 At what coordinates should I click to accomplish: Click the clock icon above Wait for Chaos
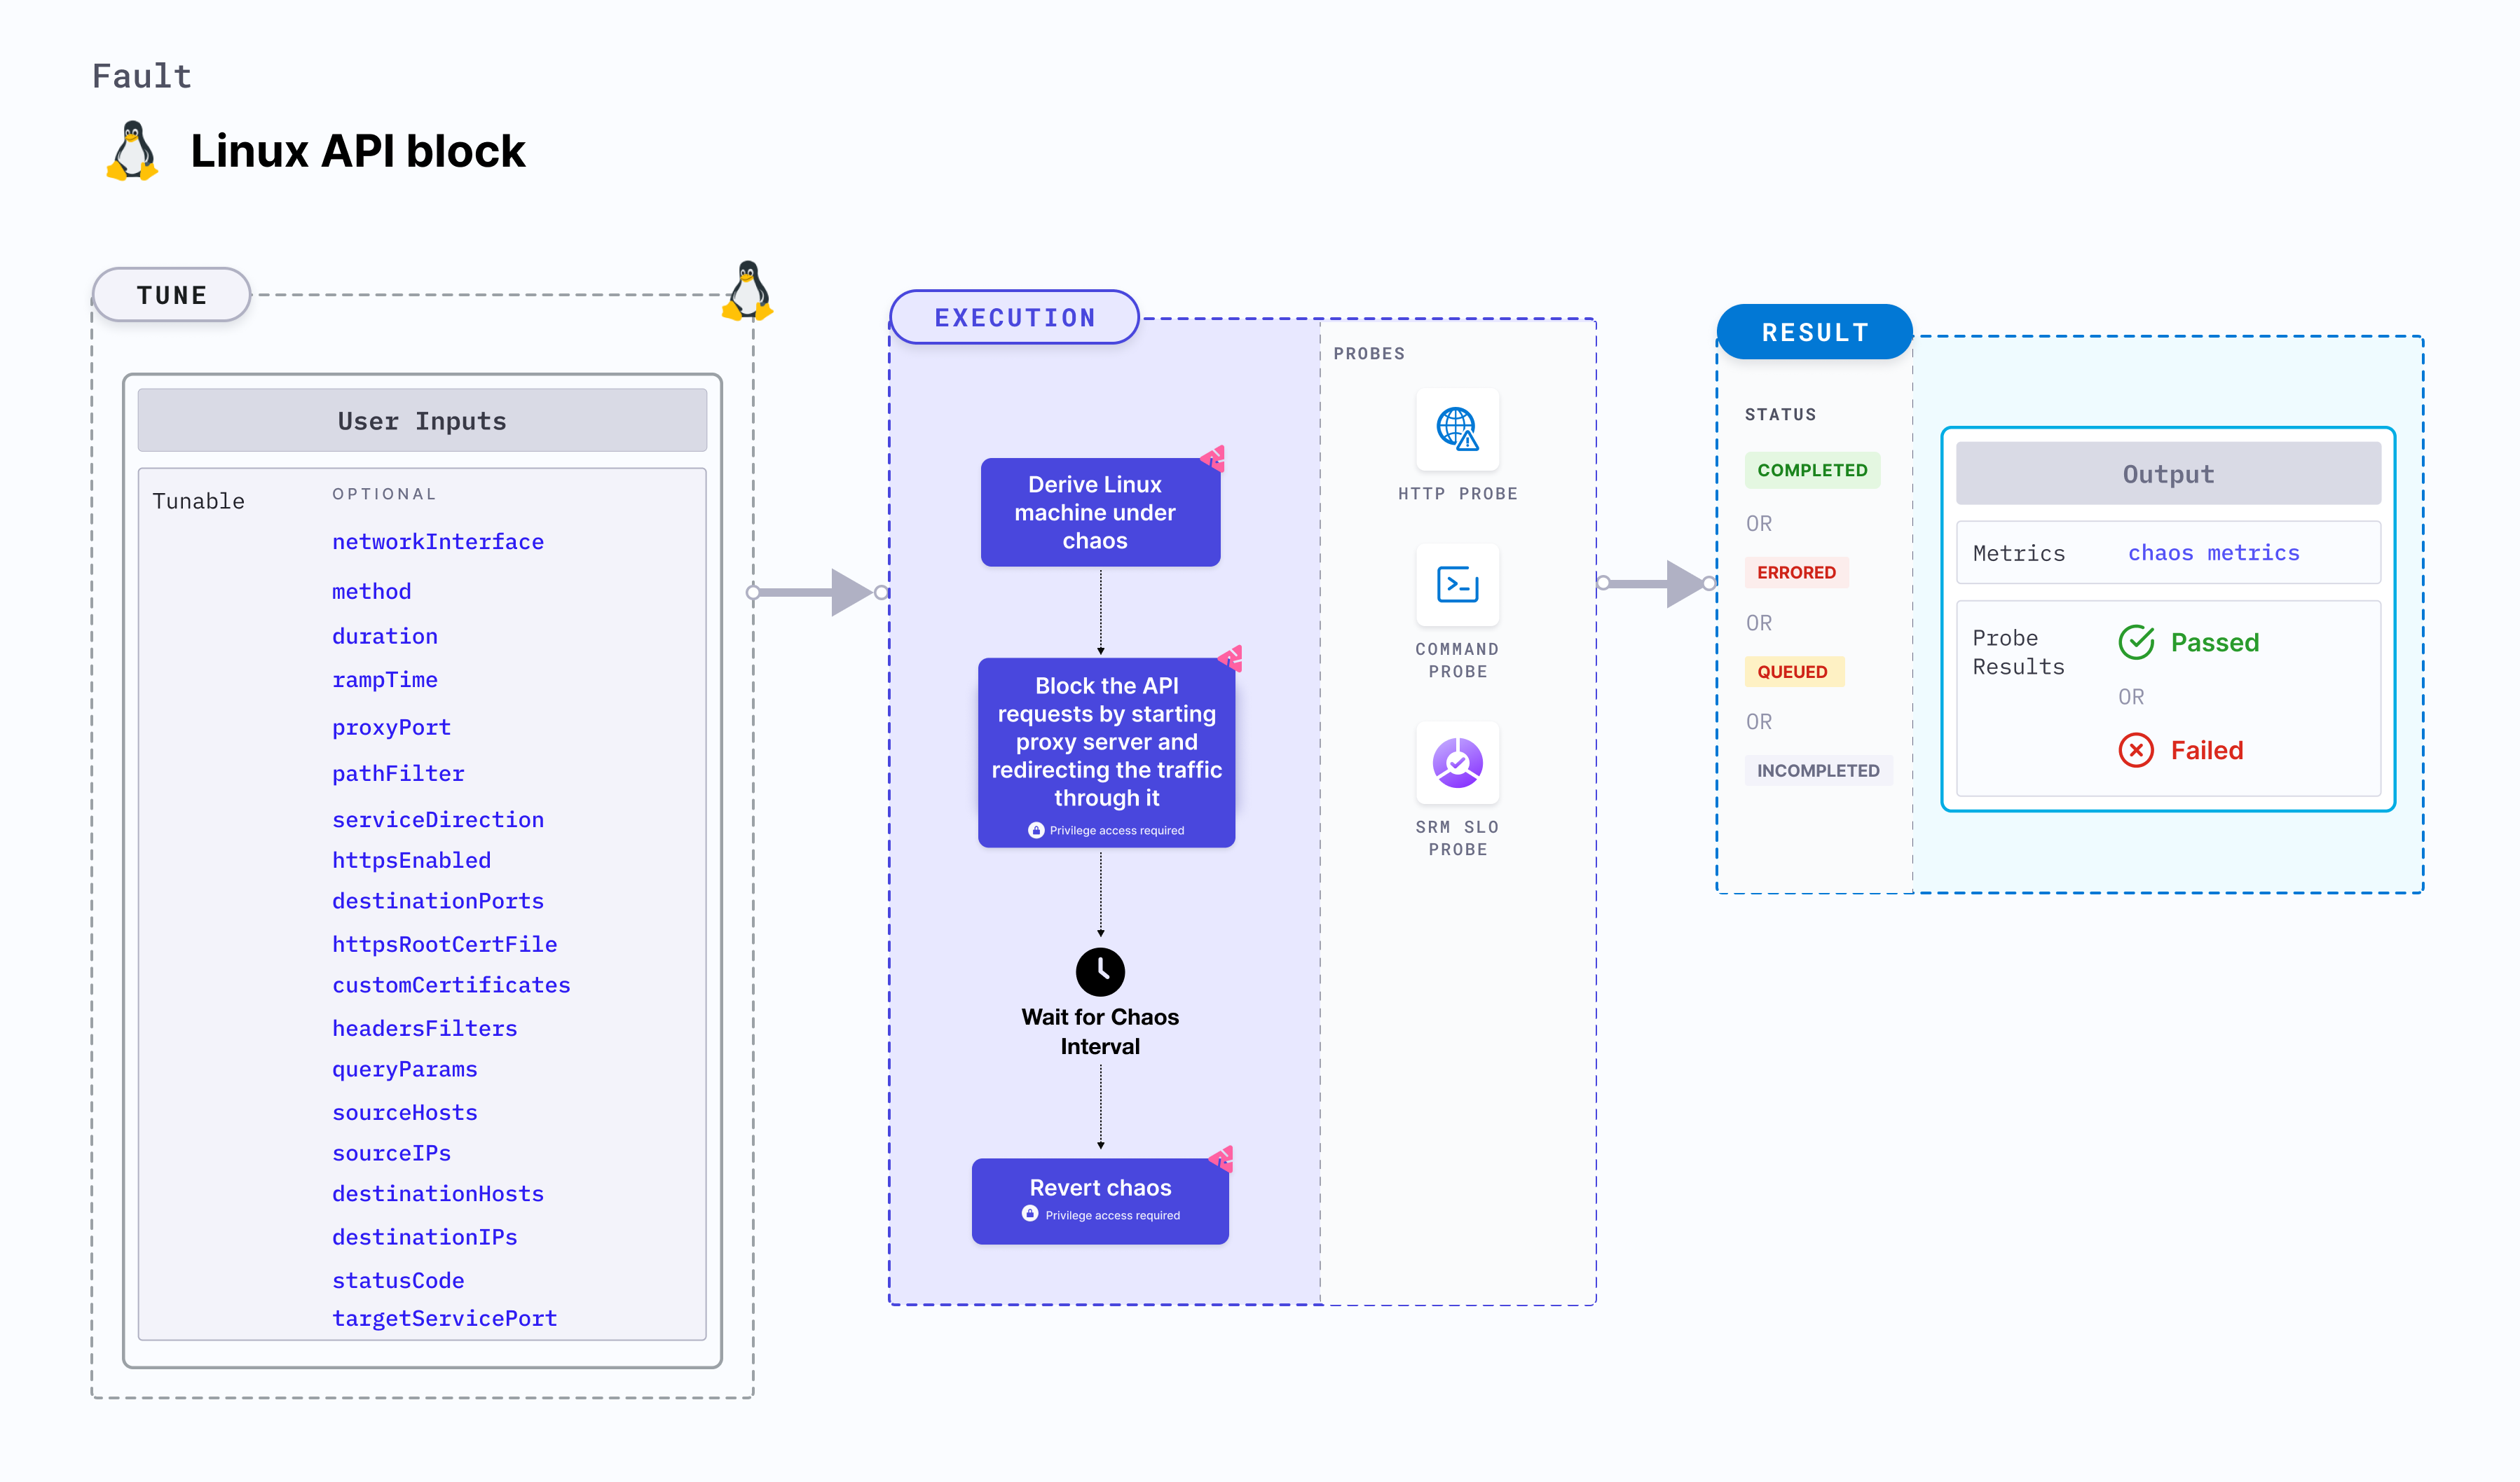click(x=1100, y=971)
